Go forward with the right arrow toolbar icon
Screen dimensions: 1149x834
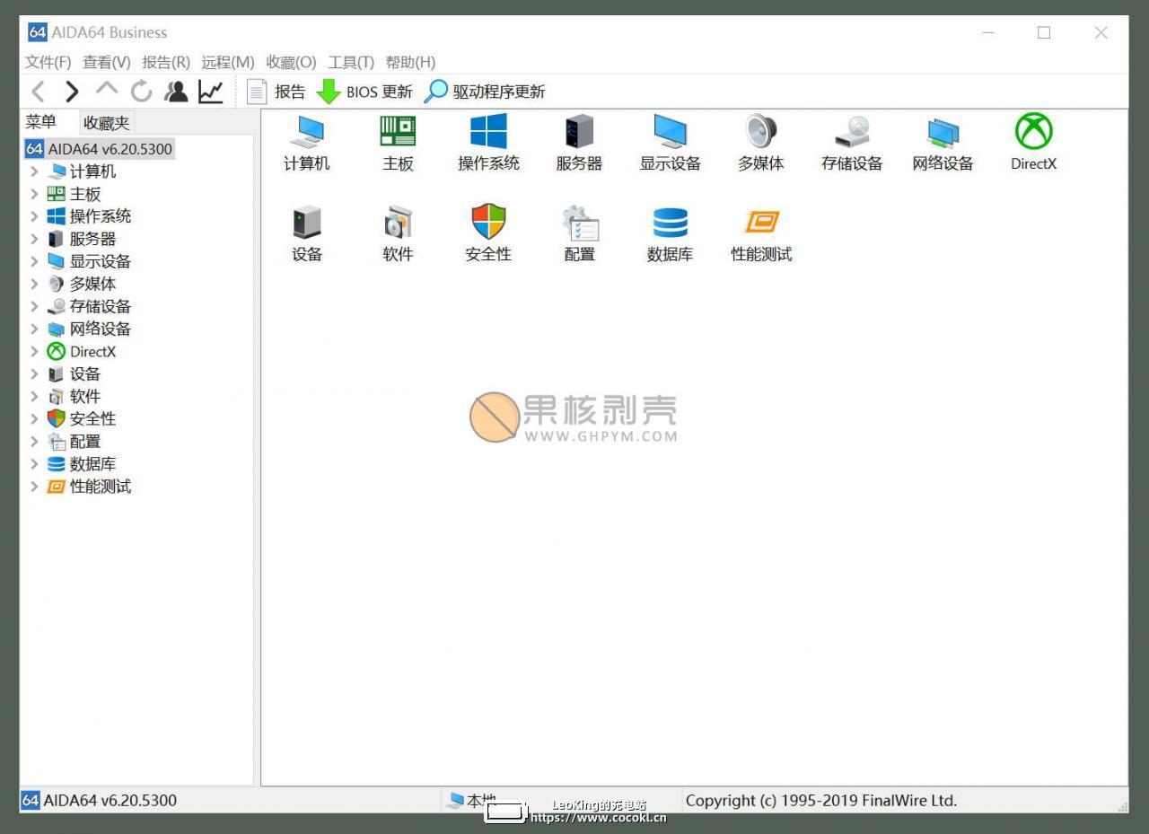[72, 91]
